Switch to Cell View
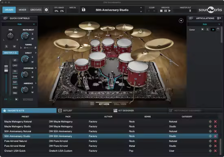The width and height of the screenshot is (224, 157). pyautogui.click(x=120, y=104)
